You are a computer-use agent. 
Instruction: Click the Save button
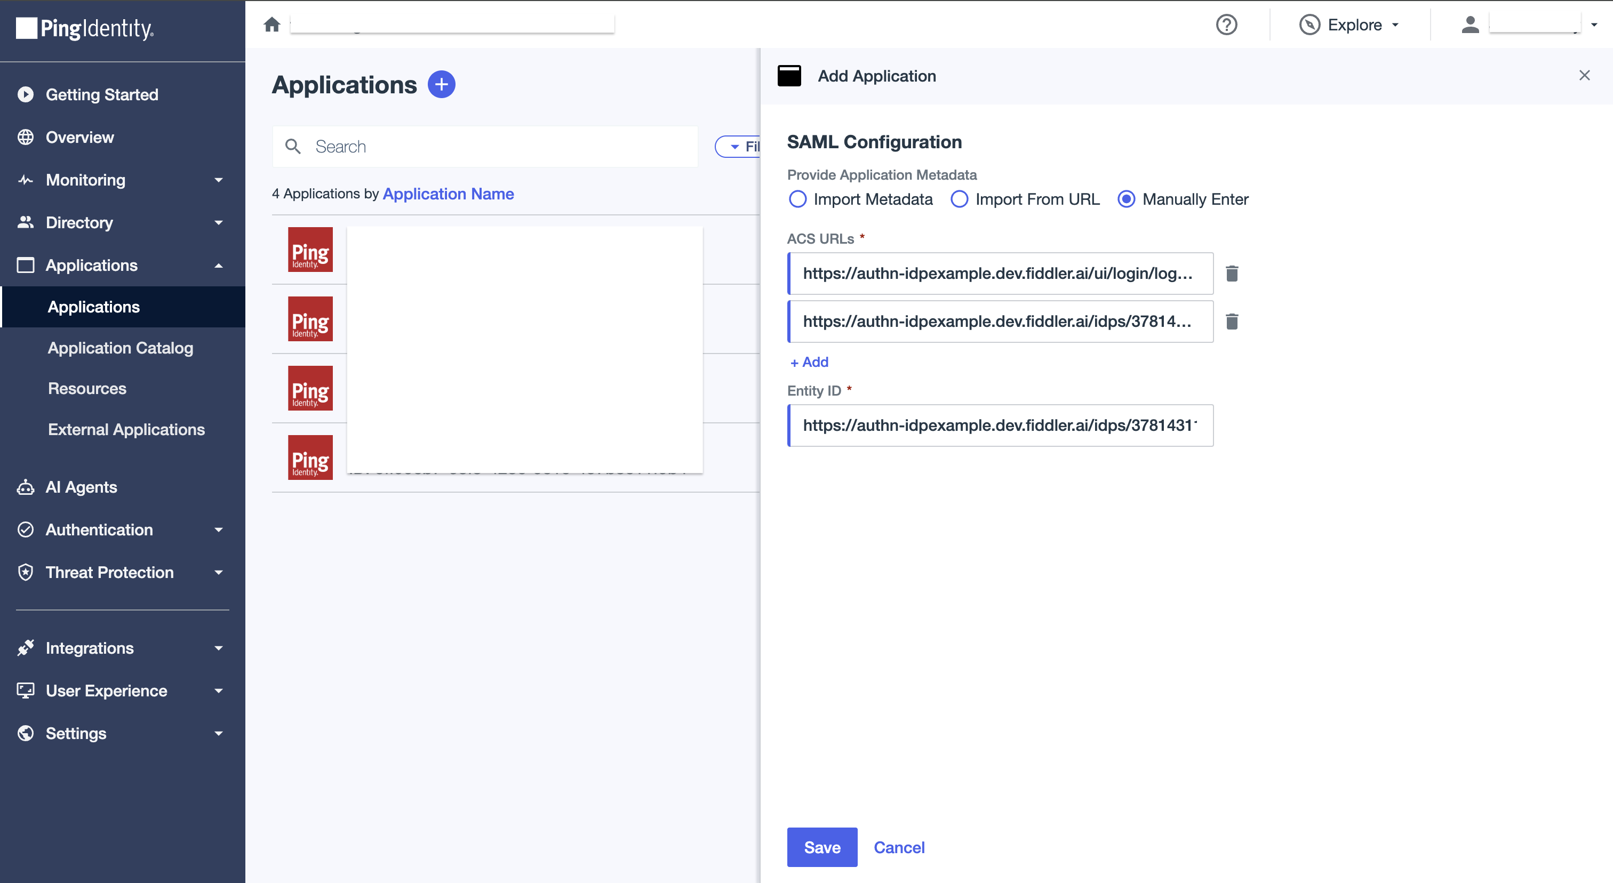[x=821, y=847]
